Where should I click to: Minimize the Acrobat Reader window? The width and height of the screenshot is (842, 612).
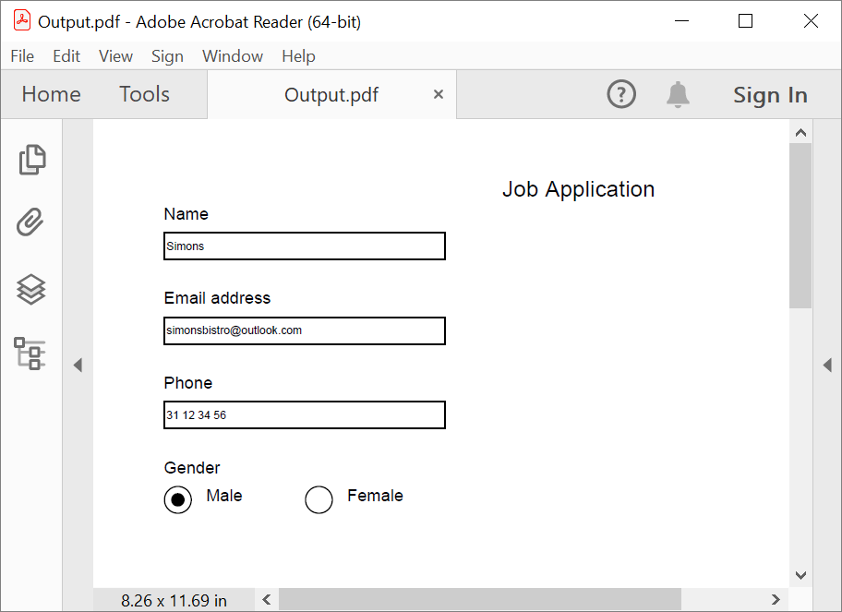click(681, 21)
